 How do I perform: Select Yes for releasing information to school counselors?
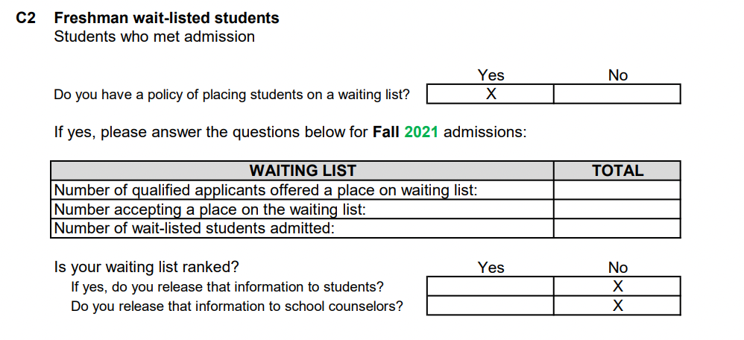pyautogui.click(x=490, y=306)
